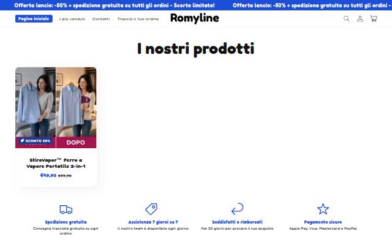Click Consegna tracciata gratuita description text

pos(66,231)
